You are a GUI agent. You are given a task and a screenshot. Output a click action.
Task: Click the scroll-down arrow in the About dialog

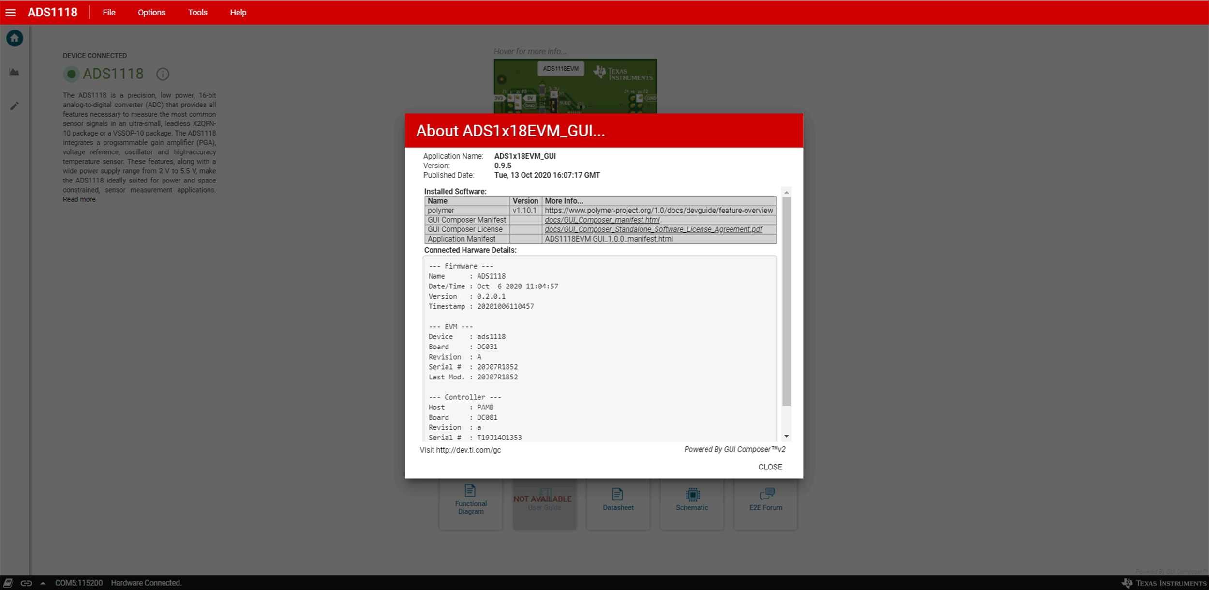click(787, 435)
